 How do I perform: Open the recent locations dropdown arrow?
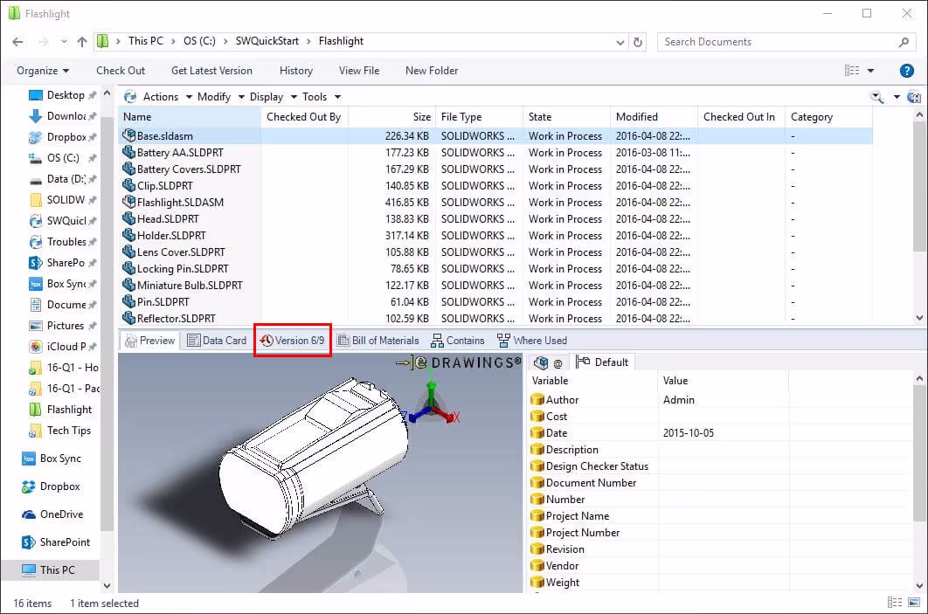(x=63, y=41)
